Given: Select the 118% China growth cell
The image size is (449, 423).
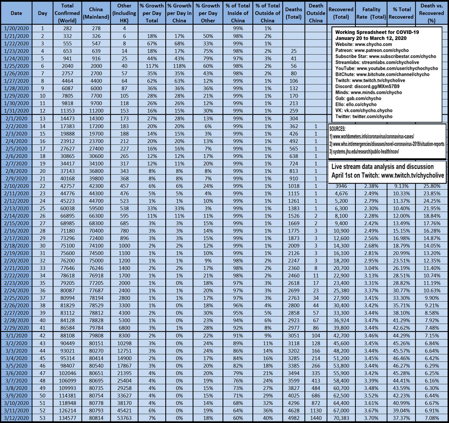Looking at the screenshot, I should coord(179,66).
